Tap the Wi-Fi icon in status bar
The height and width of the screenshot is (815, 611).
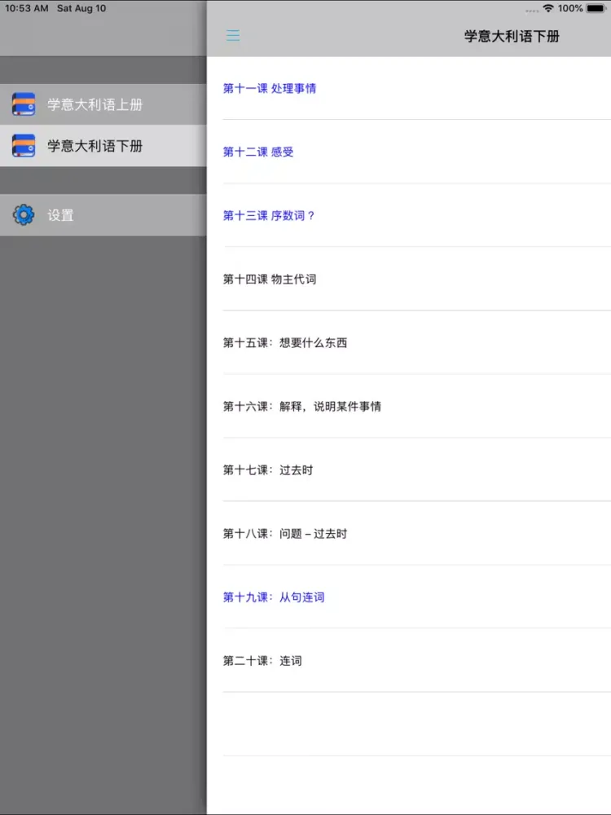[x=548, y=8]
